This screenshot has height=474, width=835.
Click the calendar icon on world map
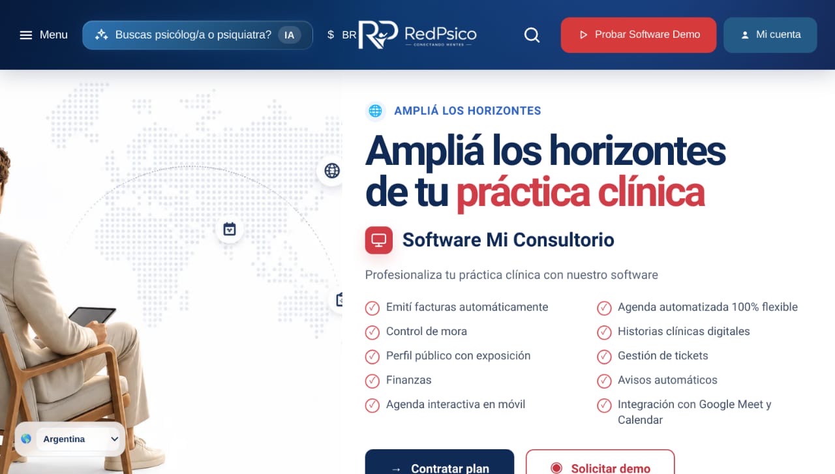click(x=230, y=229)
